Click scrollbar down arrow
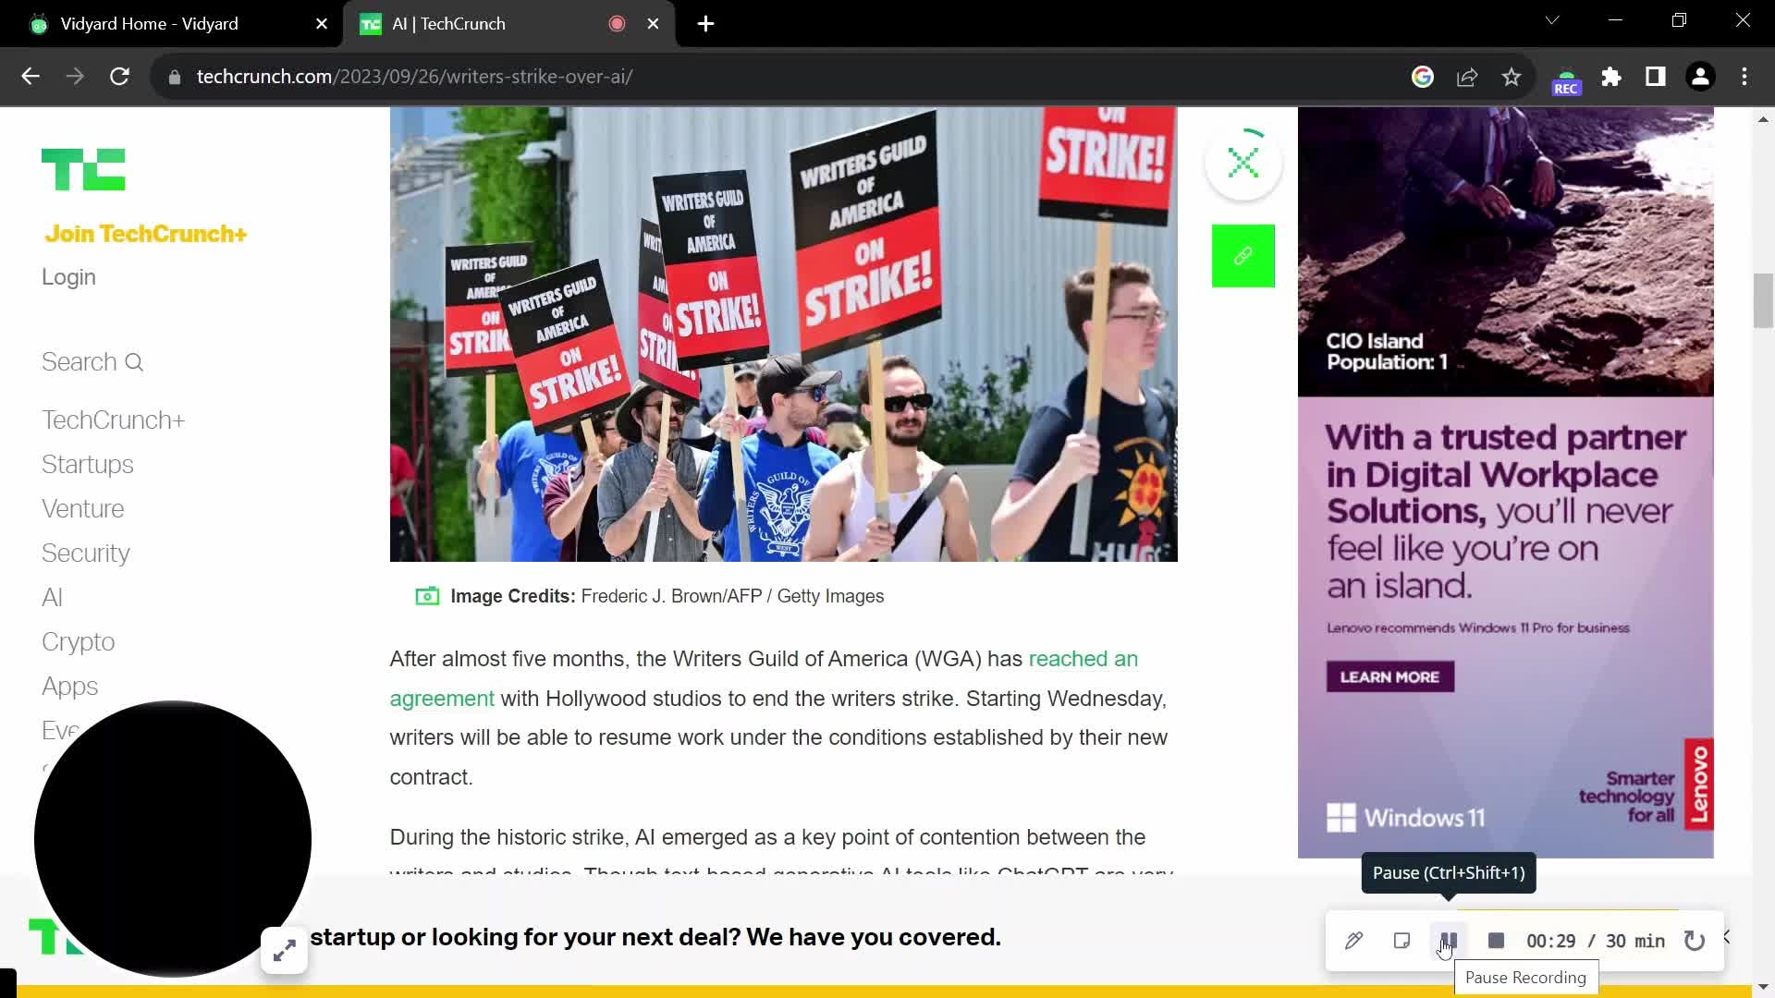This screenshot has height=998, width=1775. coord(1763,988)
